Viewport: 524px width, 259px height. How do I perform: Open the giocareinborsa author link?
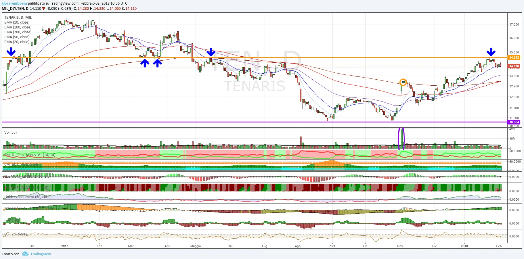tap(14, 3)
